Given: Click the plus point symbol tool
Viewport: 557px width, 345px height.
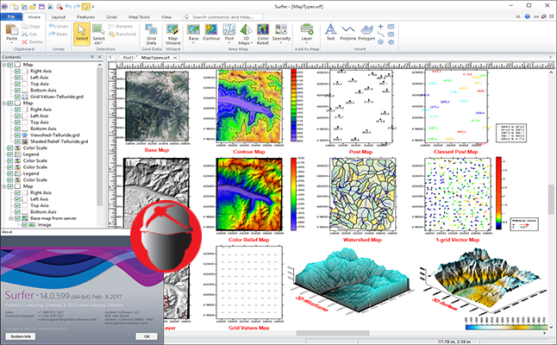Looking at the screenshot, I should (380, 27).
